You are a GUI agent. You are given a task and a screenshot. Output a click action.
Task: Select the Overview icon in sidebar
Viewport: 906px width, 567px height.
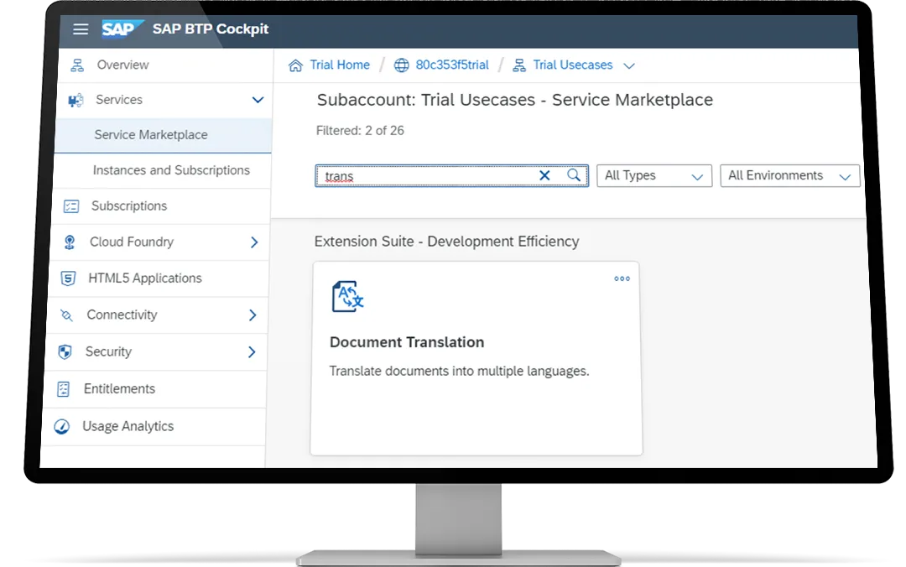tap(78, 65)
